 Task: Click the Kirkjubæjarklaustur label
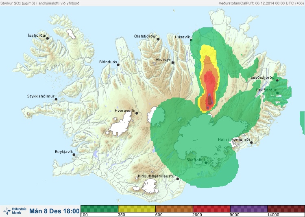tap(157, 176)
